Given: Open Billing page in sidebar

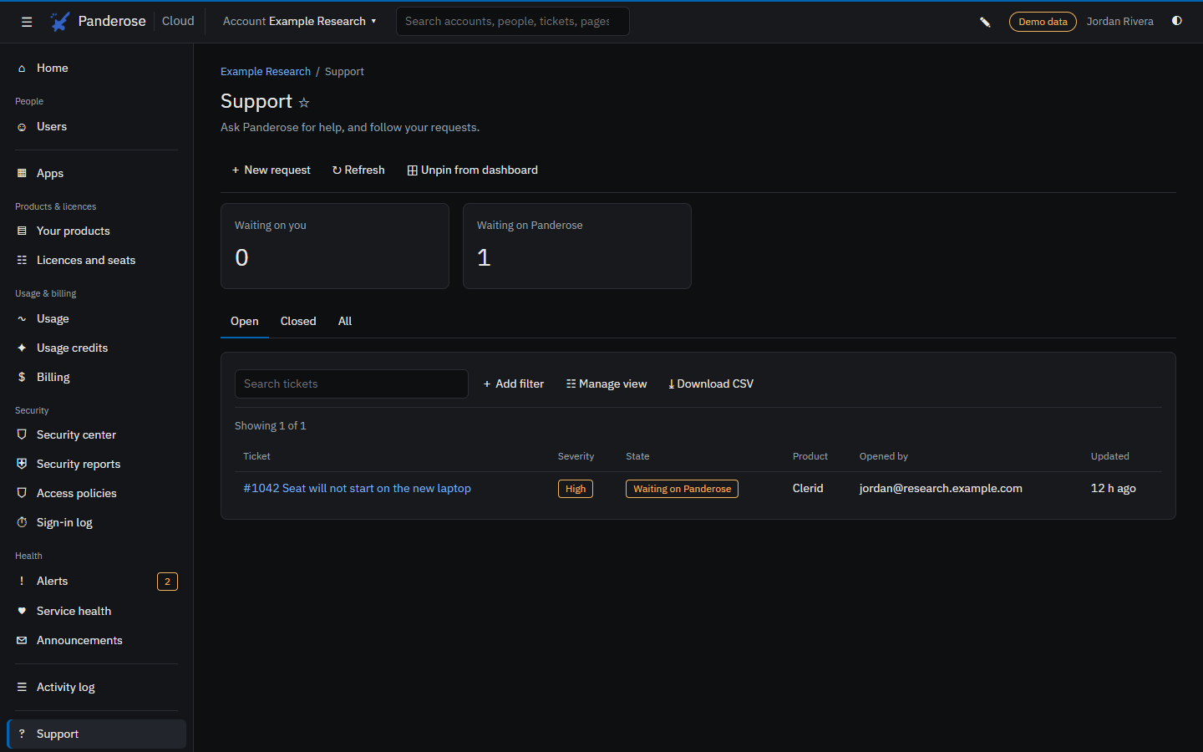Looking at the screenshot, I should [96, 378].
